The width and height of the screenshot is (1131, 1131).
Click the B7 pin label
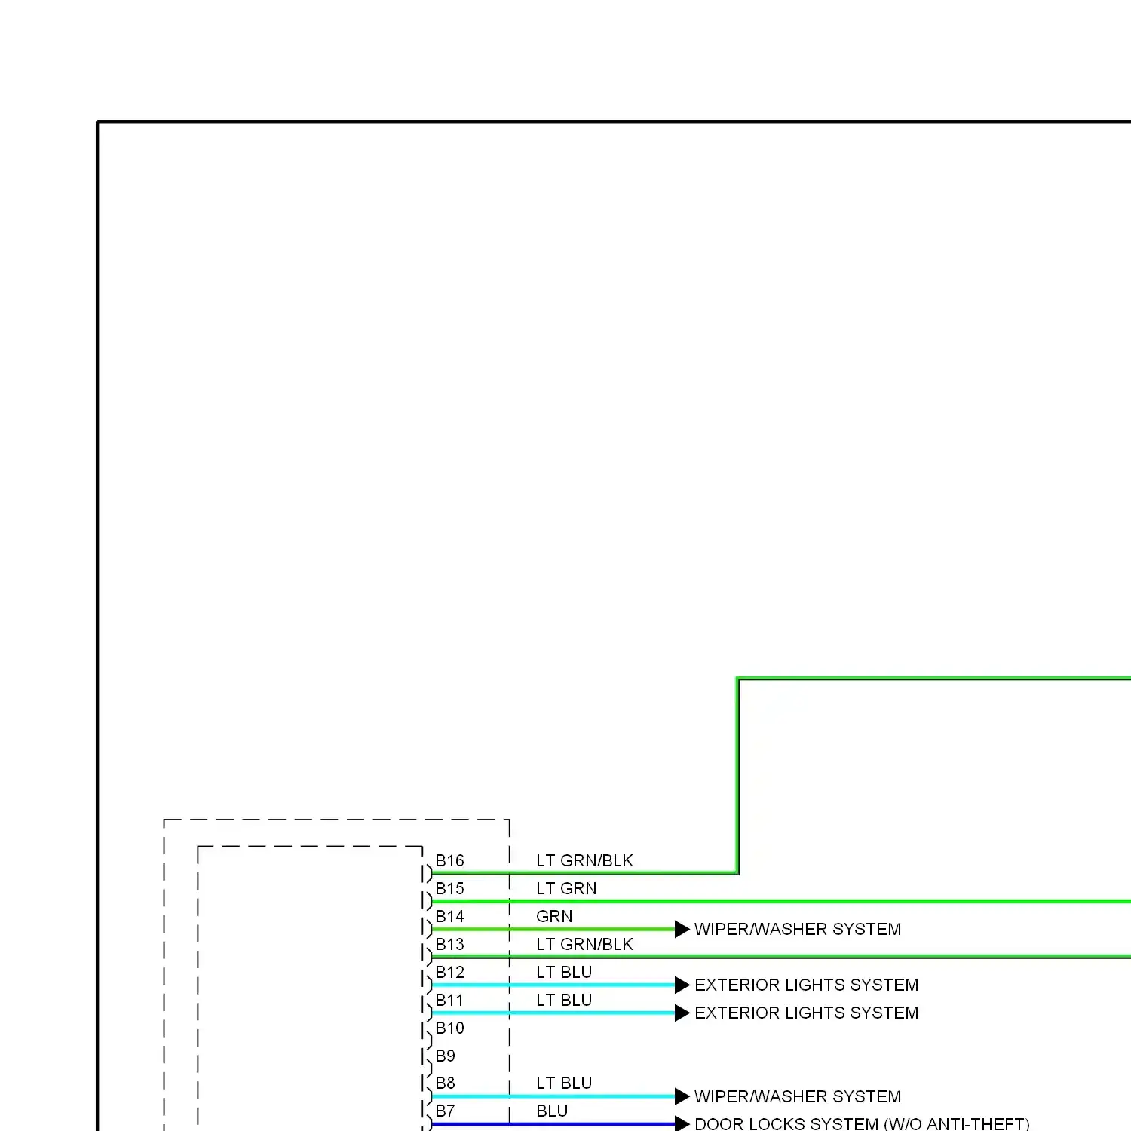coord(446,1111)
